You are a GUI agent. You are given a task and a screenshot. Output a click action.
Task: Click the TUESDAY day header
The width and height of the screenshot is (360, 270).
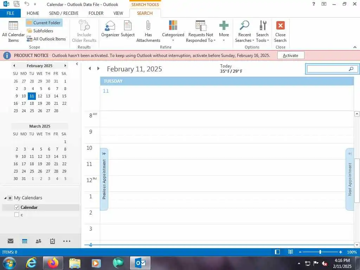[227, 81]
